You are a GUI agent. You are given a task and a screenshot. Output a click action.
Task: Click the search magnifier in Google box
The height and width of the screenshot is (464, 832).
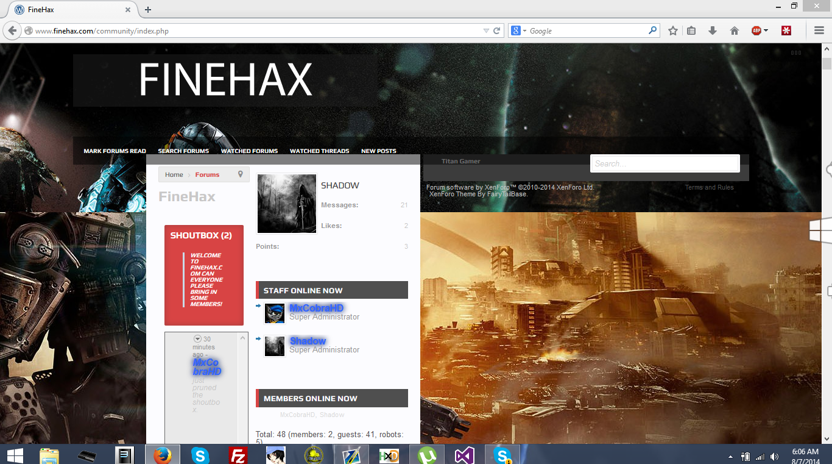[x=652, y=30]
